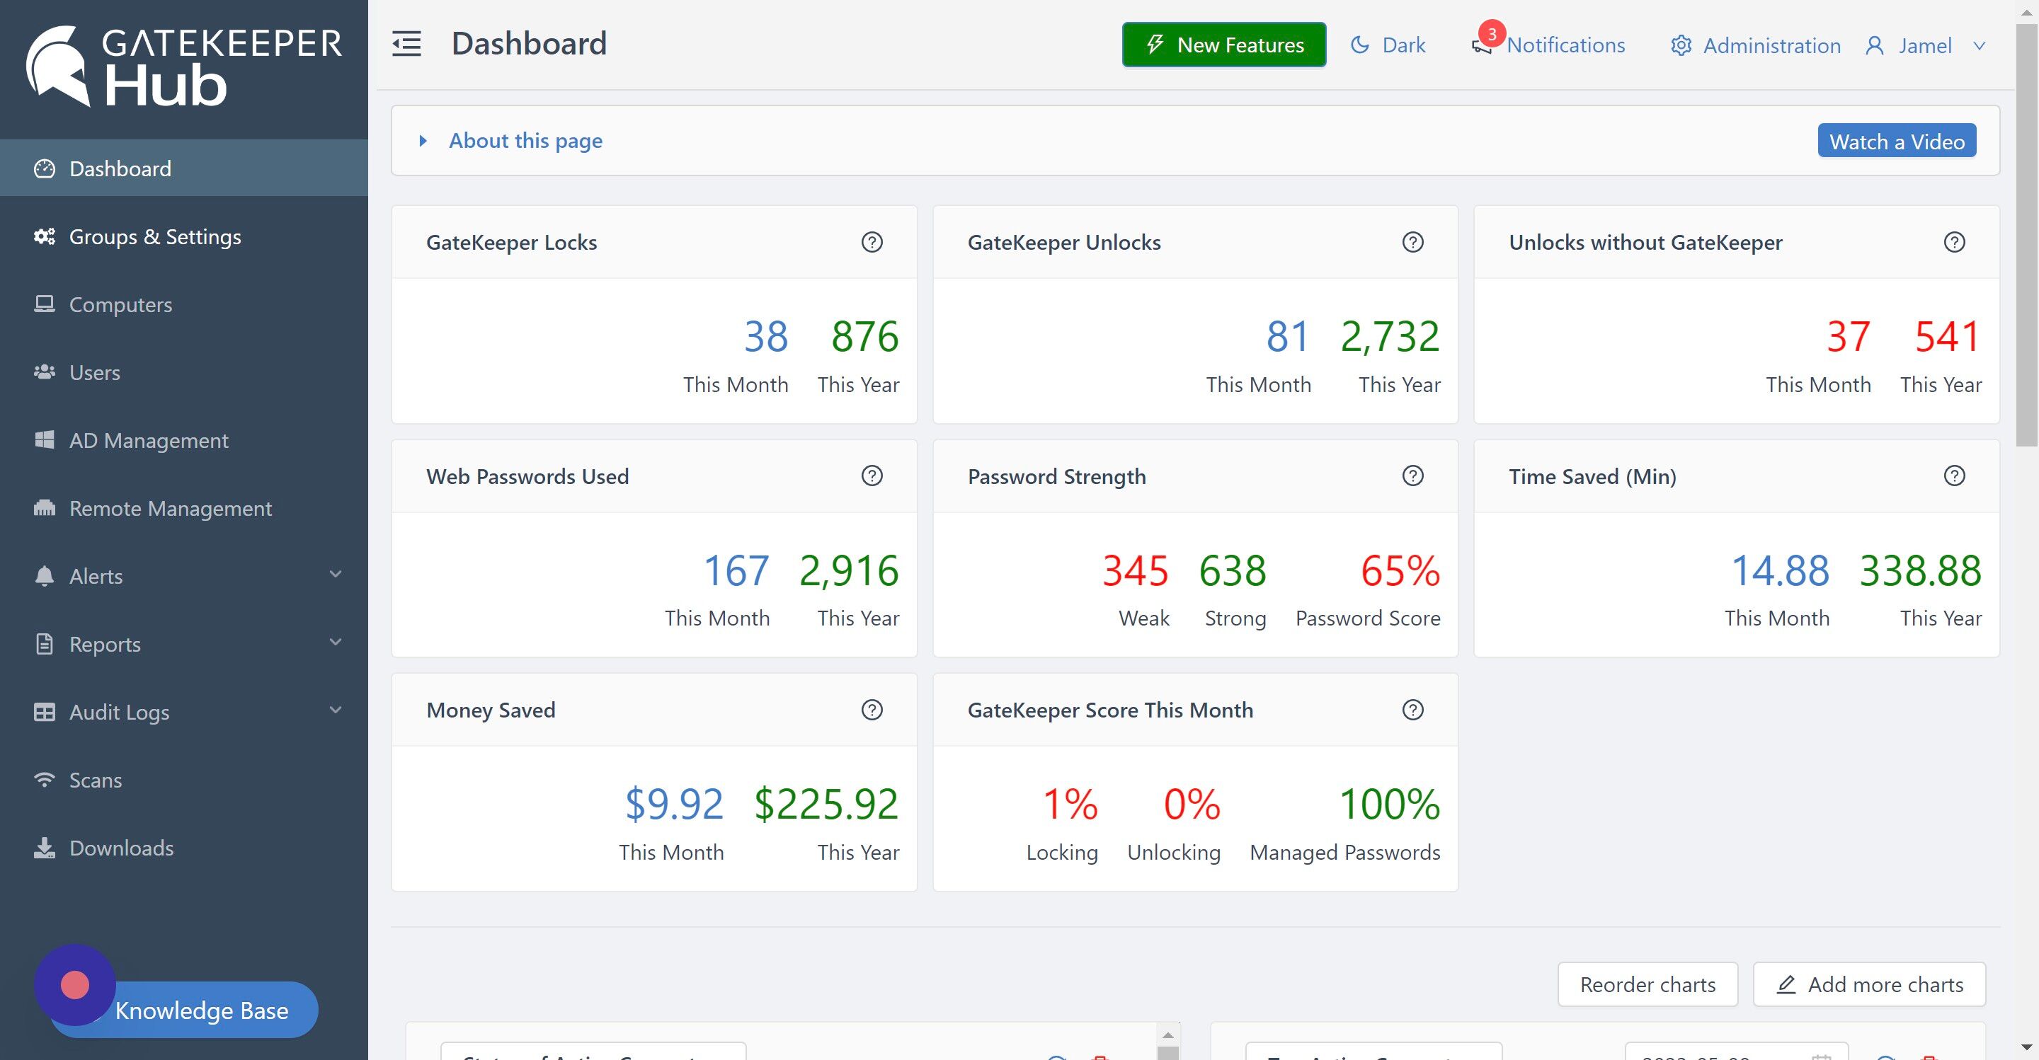The height and width of the screenshot is (1060, 2039).
Task: Click the red recording dot widget
Action: [x=75, y=985]
